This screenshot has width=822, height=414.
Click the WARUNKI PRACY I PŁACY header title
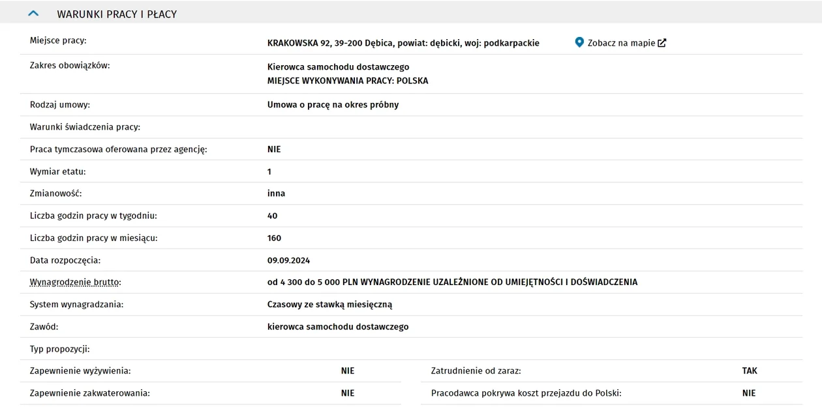(117, 14)
